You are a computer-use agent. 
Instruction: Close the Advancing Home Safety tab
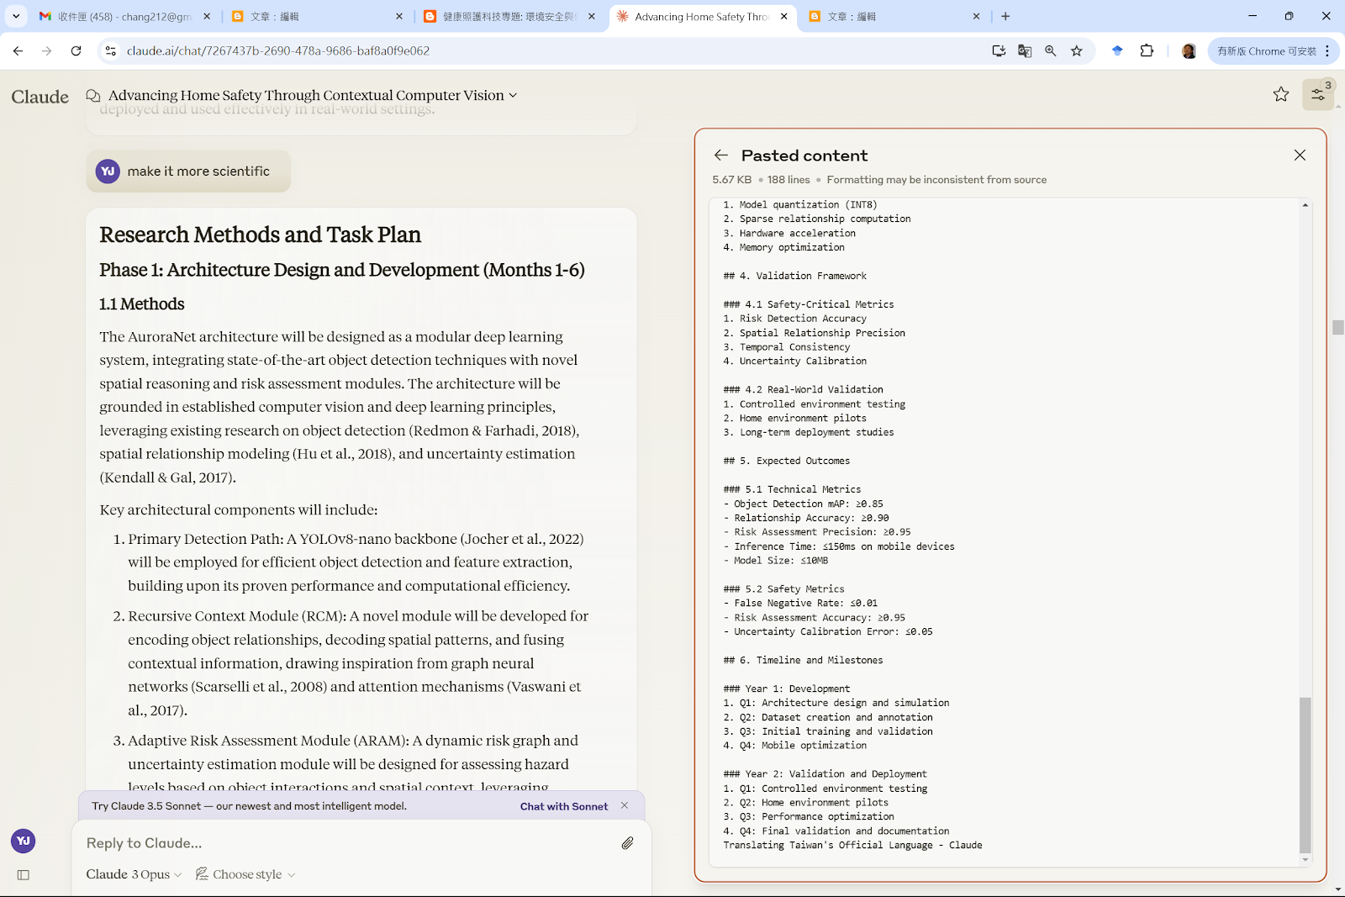[784, 16]
